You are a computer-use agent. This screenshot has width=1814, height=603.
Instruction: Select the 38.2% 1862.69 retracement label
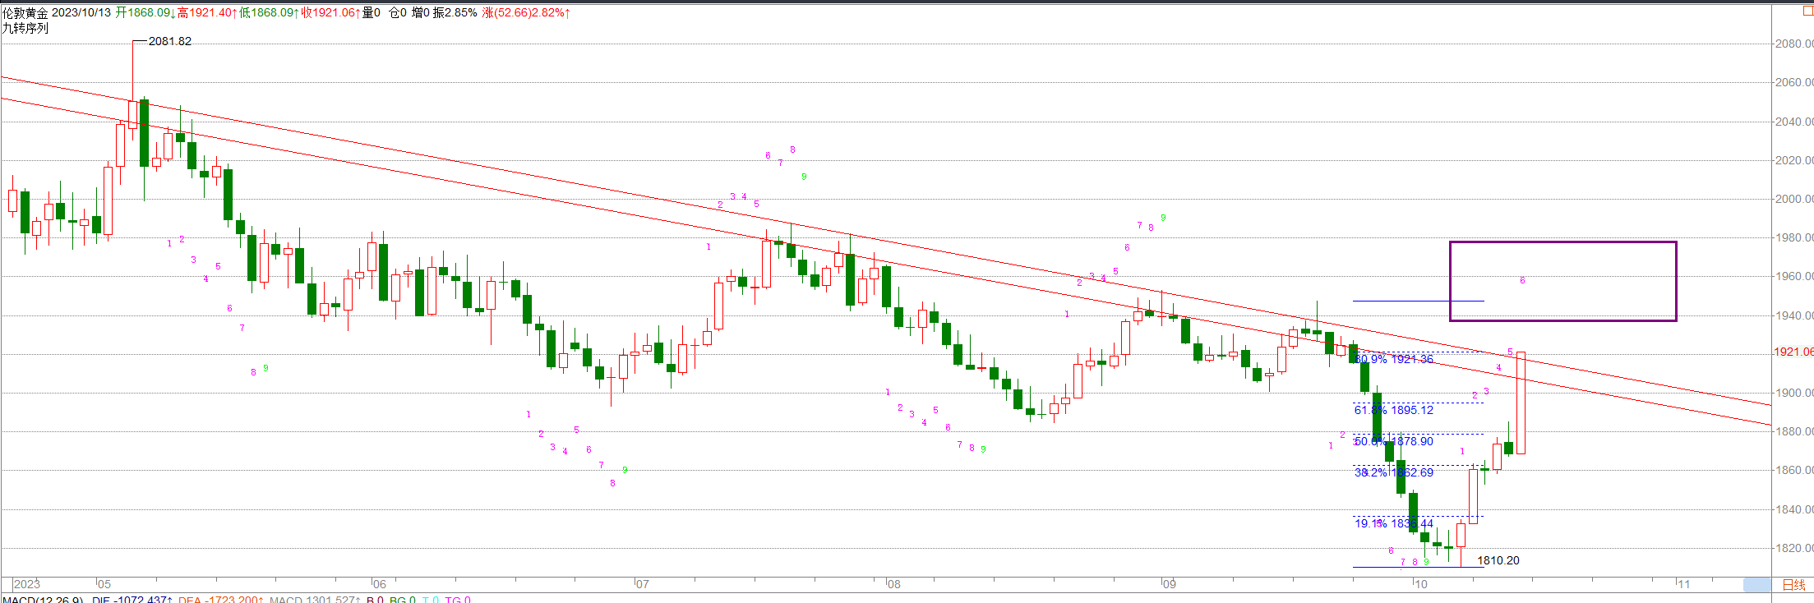[1393, 472]
